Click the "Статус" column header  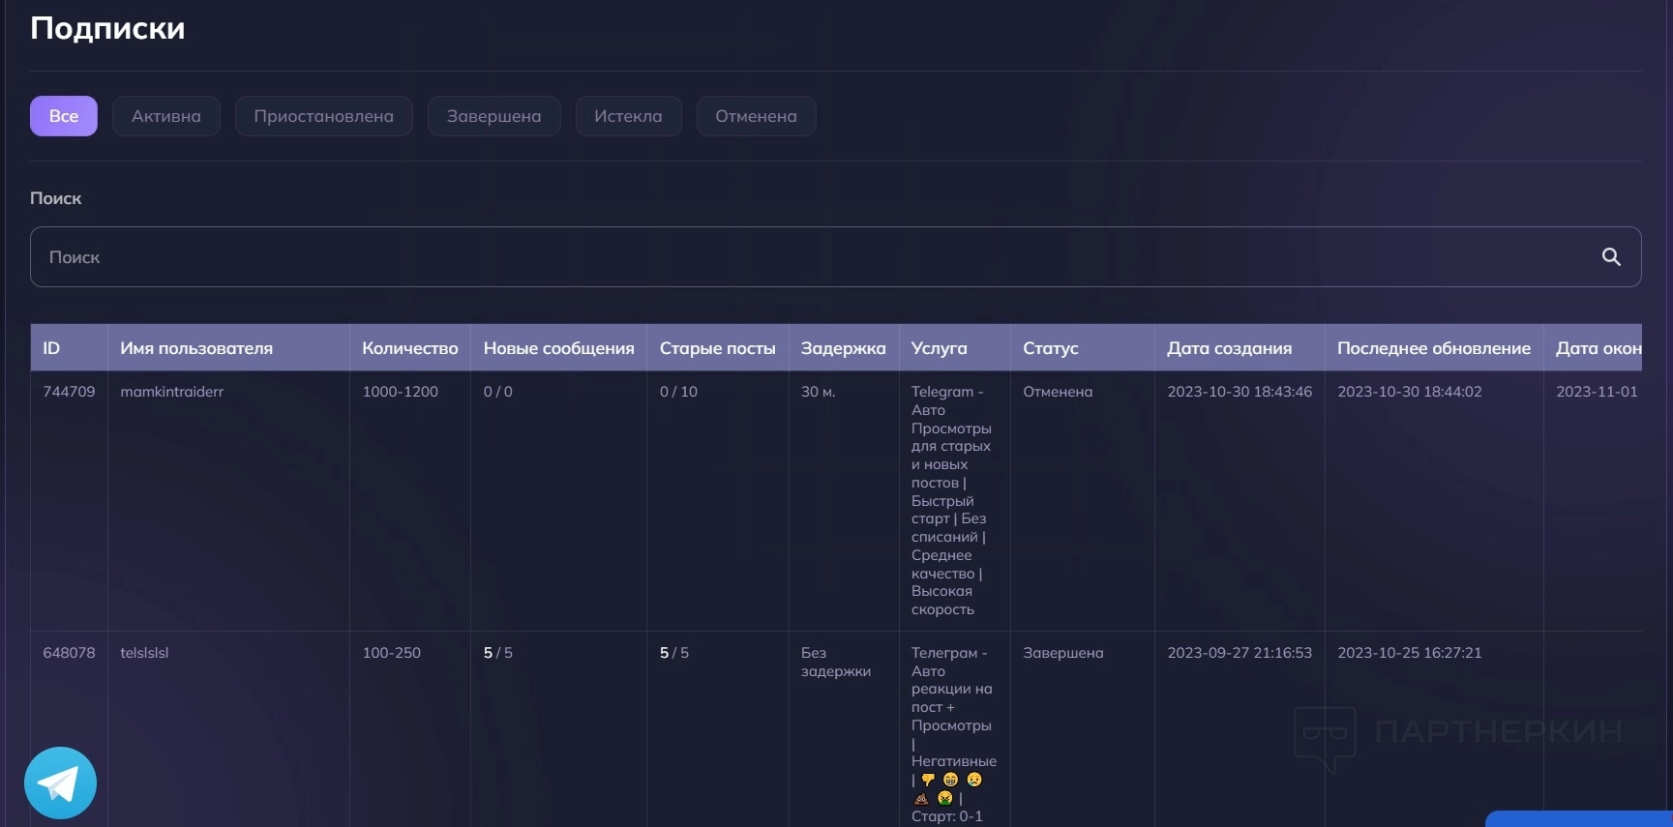click(1051, 348)
